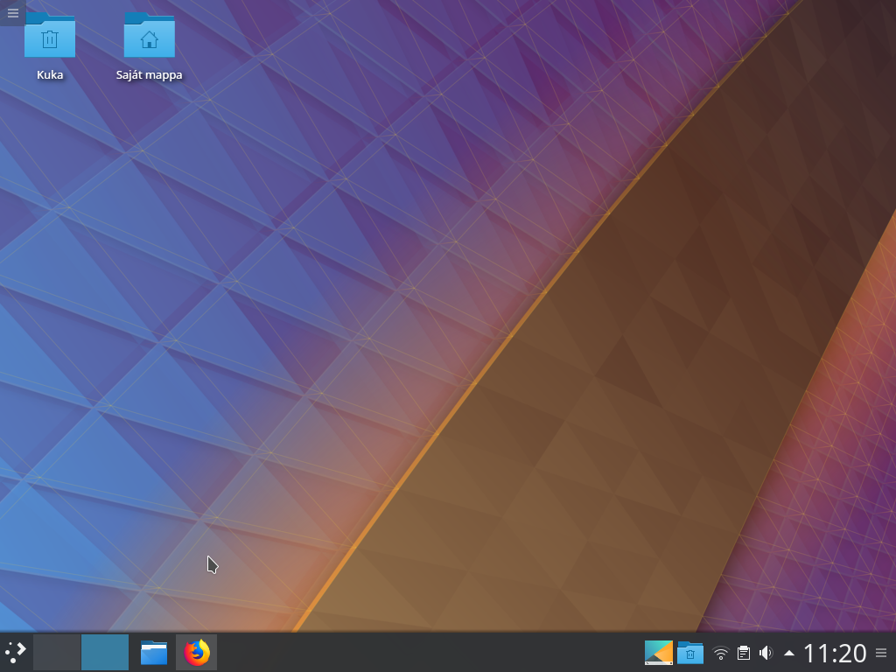Open the desktop toolbox hamburger menu
Viewport: 896px width, 672px height.
pos(12,12)
